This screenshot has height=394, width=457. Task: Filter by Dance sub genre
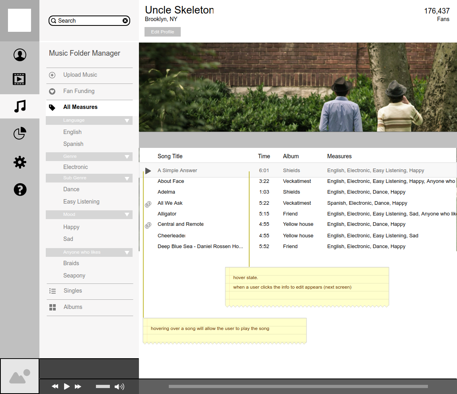coord(71,189)
